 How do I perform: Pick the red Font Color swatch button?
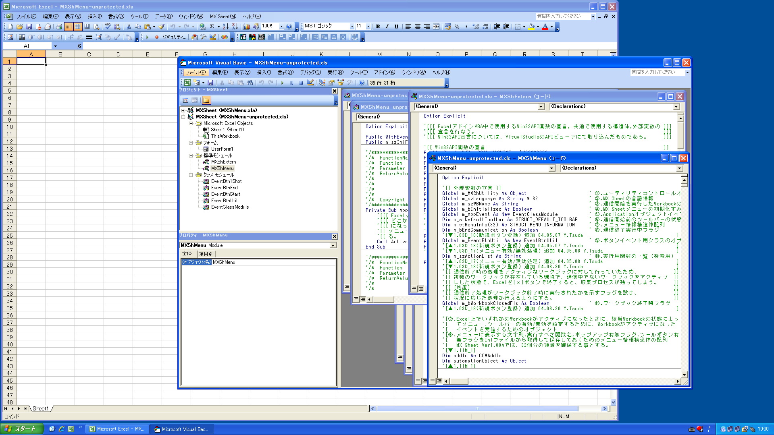(545, 27)
